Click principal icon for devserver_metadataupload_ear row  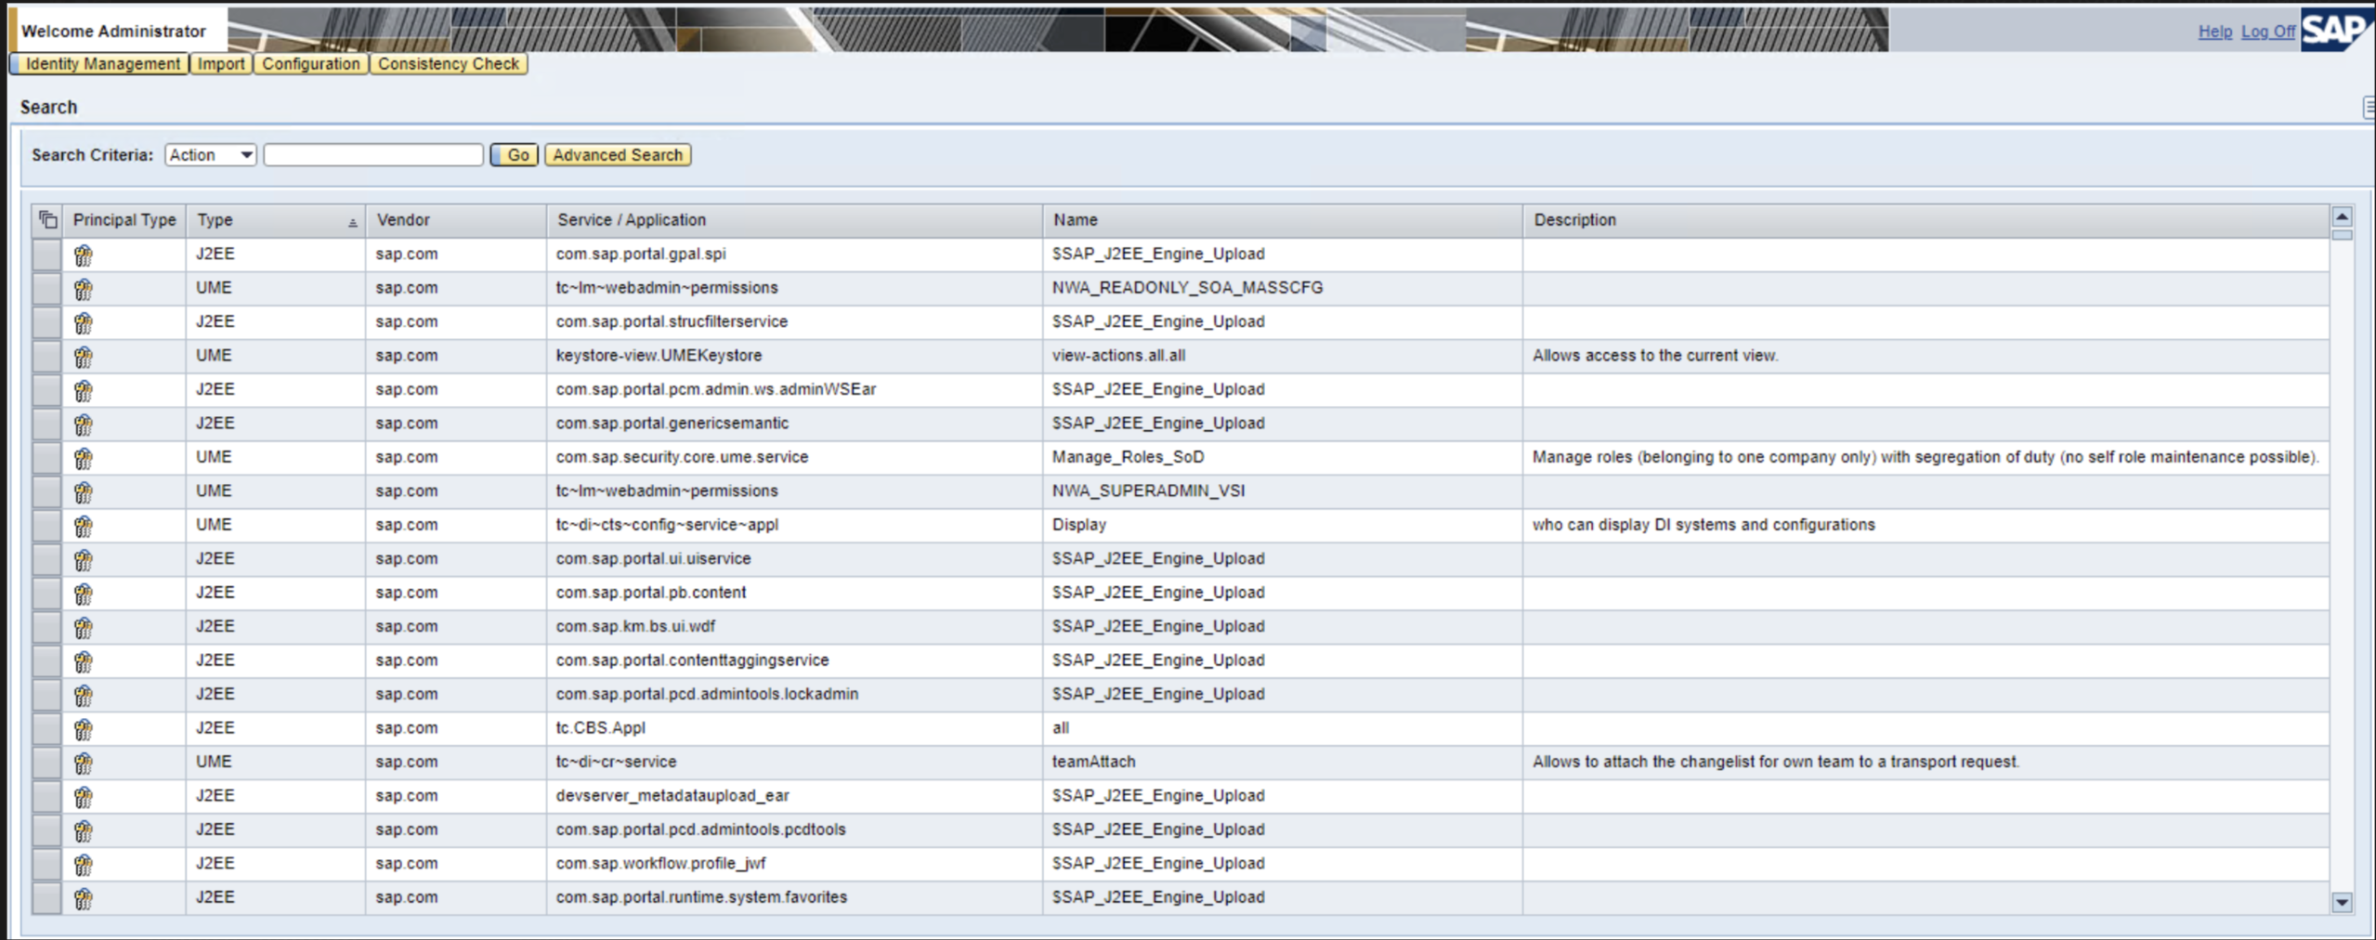click(84, 798)
